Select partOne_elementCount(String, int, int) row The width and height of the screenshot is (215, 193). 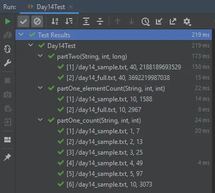[x=113, y=89]
